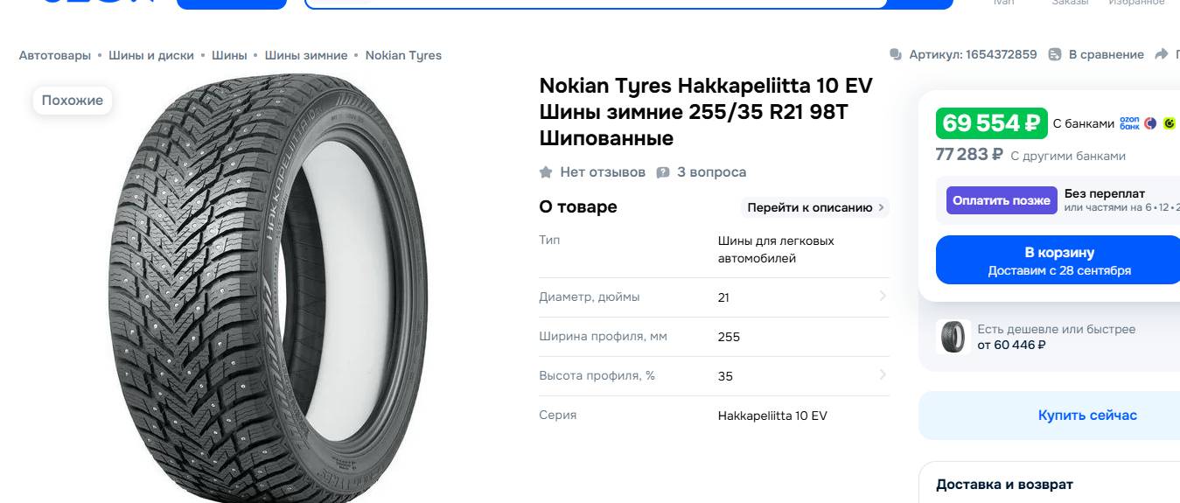Click the Ozon Банк logo icon
1180x503 pixels.
tap(1129, 123)
